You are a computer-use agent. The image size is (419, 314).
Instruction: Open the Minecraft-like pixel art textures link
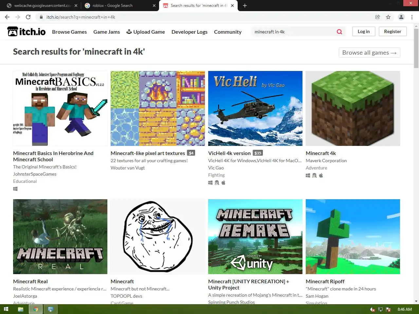pos(148,153)
